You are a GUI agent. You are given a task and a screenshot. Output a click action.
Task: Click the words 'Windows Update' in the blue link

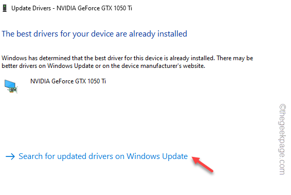[x=157, y=156]
